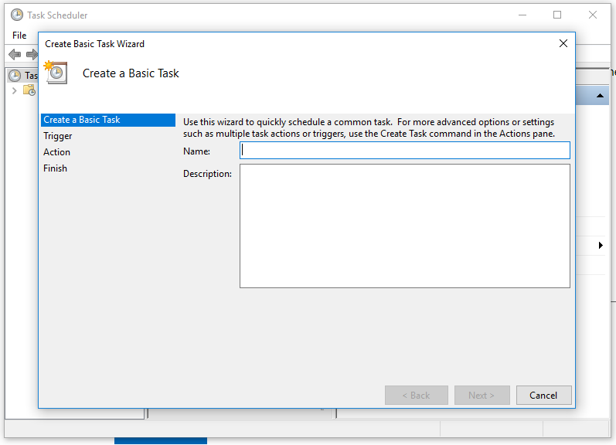Cancel the Create Basic Task Wizard

(543, 395)
